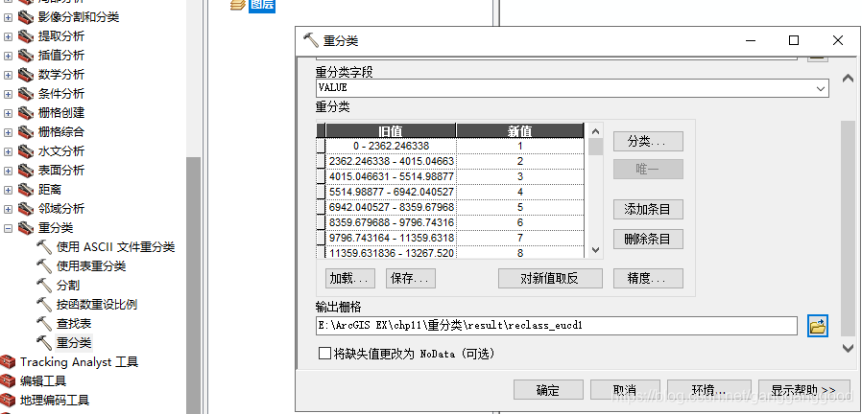Viewport: 862px width, 414px height.
Task: Click the 新值 column header
Action: (x=520, y=130)
